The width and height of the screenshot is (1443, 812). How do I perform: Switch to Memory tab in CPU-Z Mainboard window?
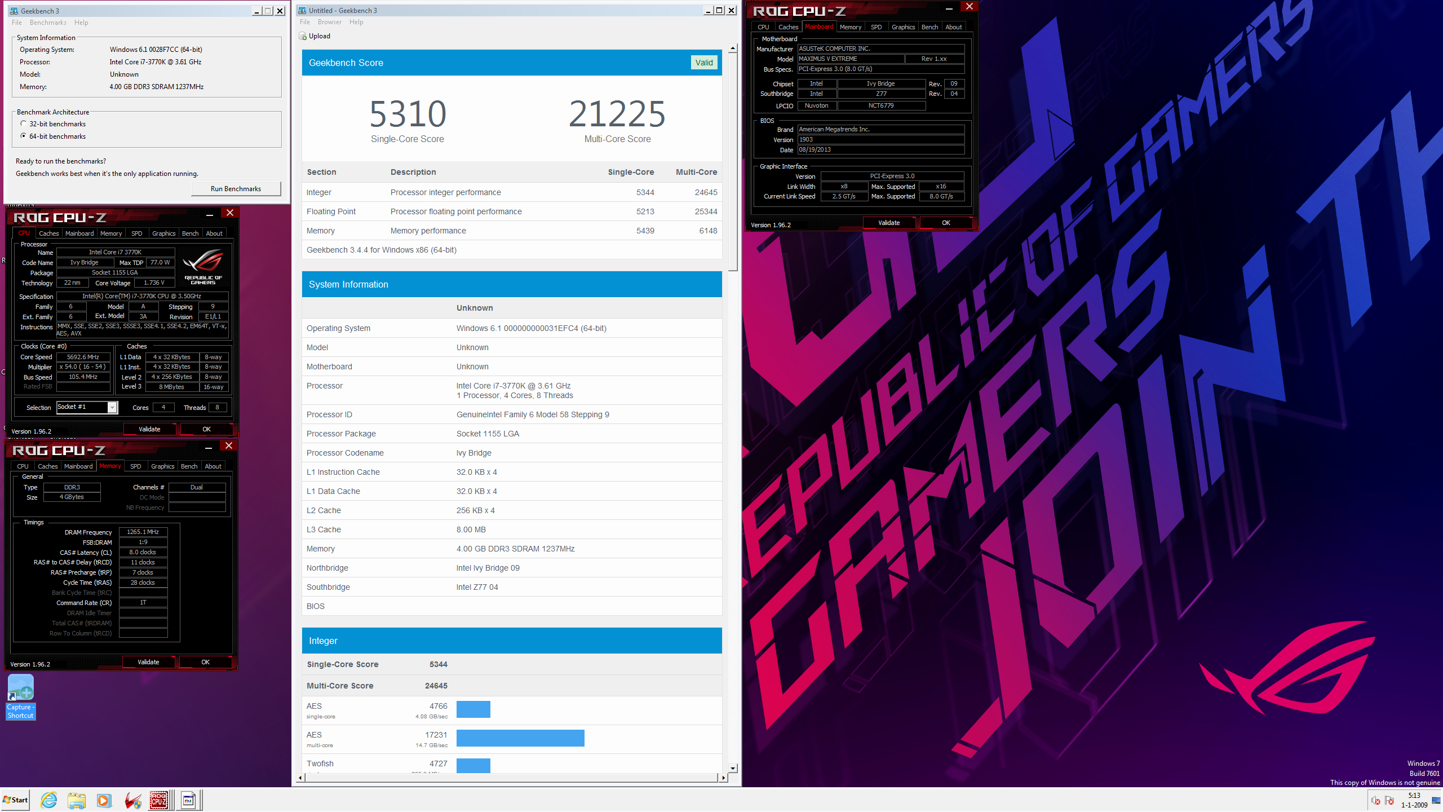850,27
